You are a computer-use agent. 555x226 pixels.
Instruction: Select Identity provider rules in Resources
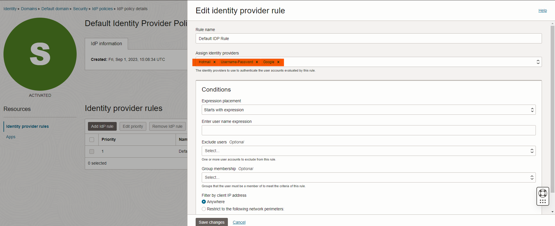tap(27, 126)
